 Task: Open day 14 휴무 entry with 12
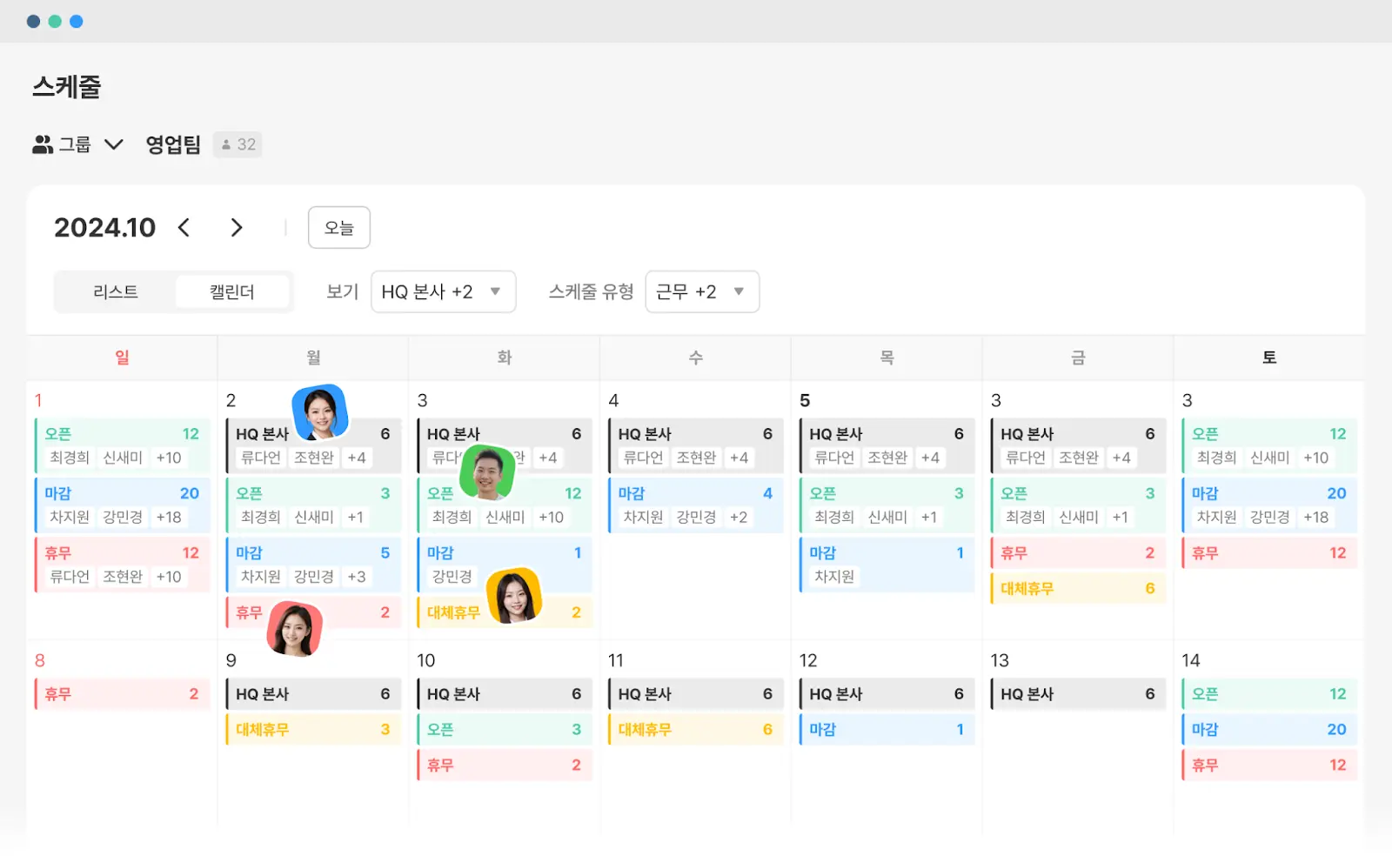(1269, 766)
